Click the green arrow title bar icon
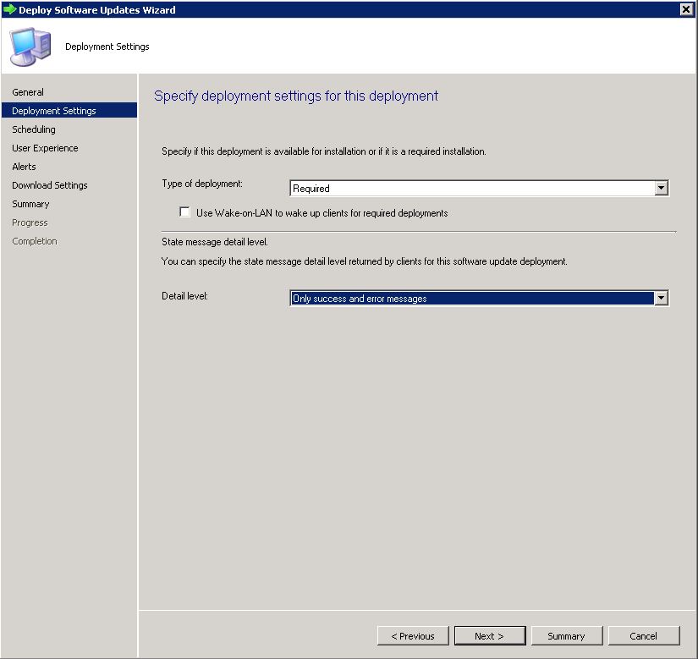The height and width of the screenshot is (659, 698). click(9, 9)
